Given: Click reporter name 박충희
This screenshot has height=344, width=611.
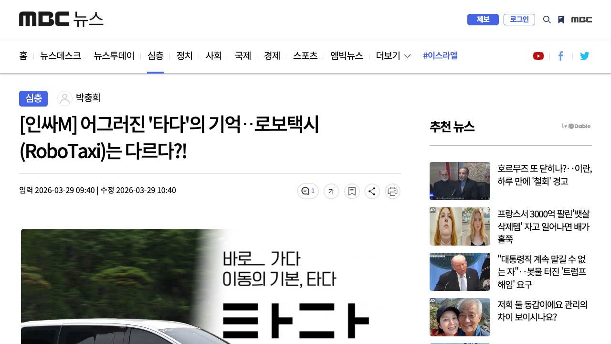Looking at the screenshot, I should (x=88, y=98).
